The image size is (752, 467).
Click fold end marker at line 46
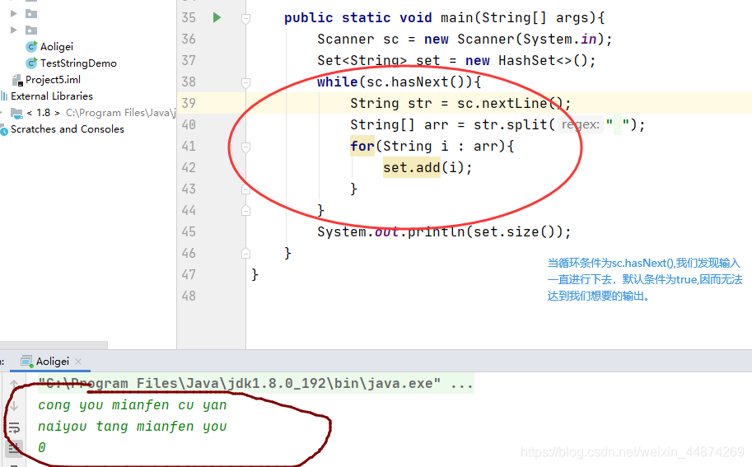245,253
